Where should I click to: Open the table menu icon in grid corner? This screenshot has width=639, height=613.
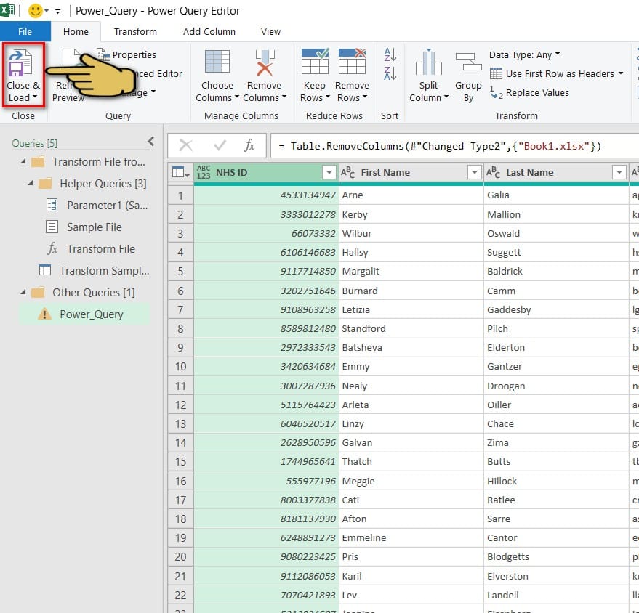tap(180, 173)
